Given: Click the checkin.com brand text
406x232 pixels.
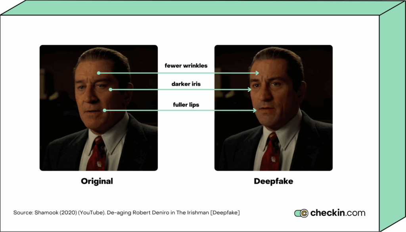Looking at the screenshot, I should click(x=338, y=213).
